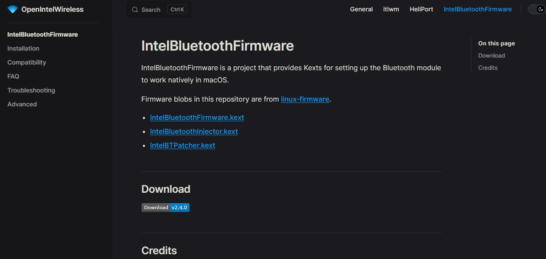Jump to Download in On this page
546x259 pixels.
point(491,55)
